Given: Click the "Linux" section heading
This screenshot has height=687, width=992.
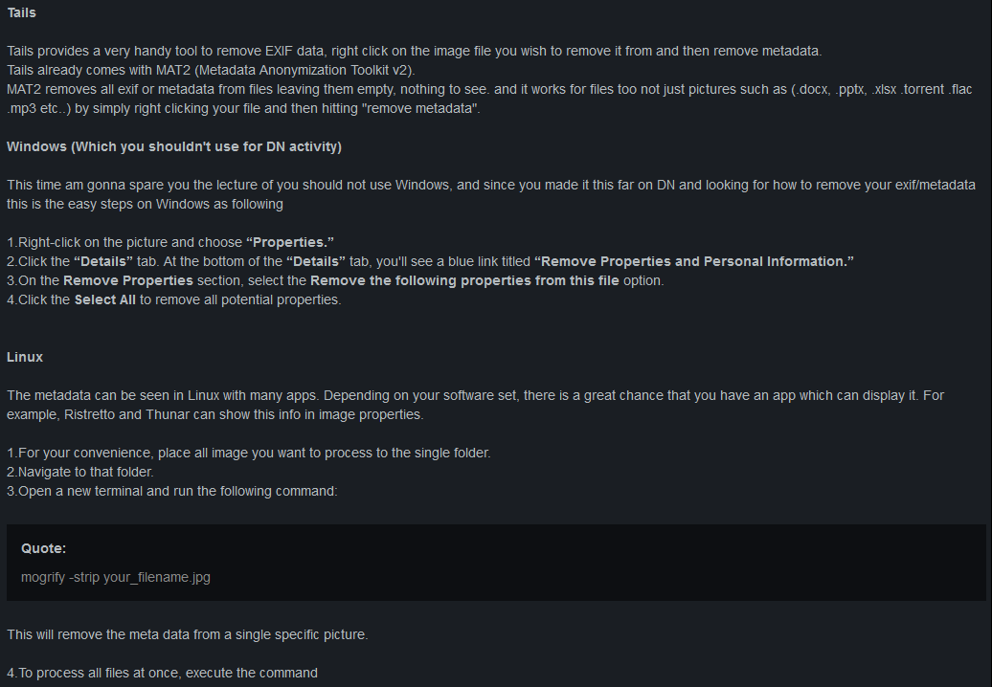Looking at the screenshot, I should pos(25,357).
